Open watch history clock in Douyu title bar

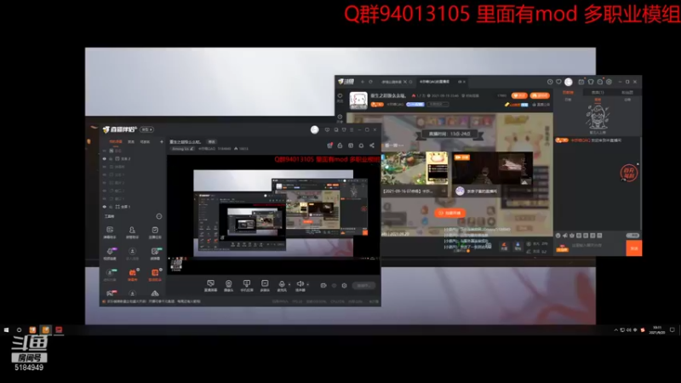click(x=550, y=82)
